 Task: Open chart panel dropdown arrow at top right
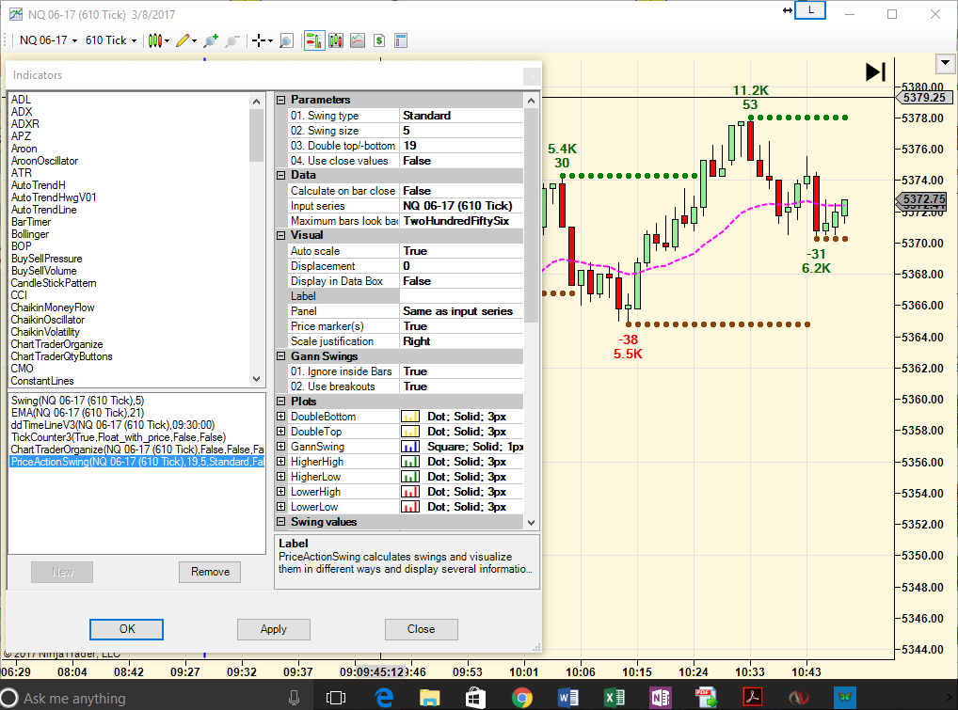pyautogui.click(x=945, y=63)
